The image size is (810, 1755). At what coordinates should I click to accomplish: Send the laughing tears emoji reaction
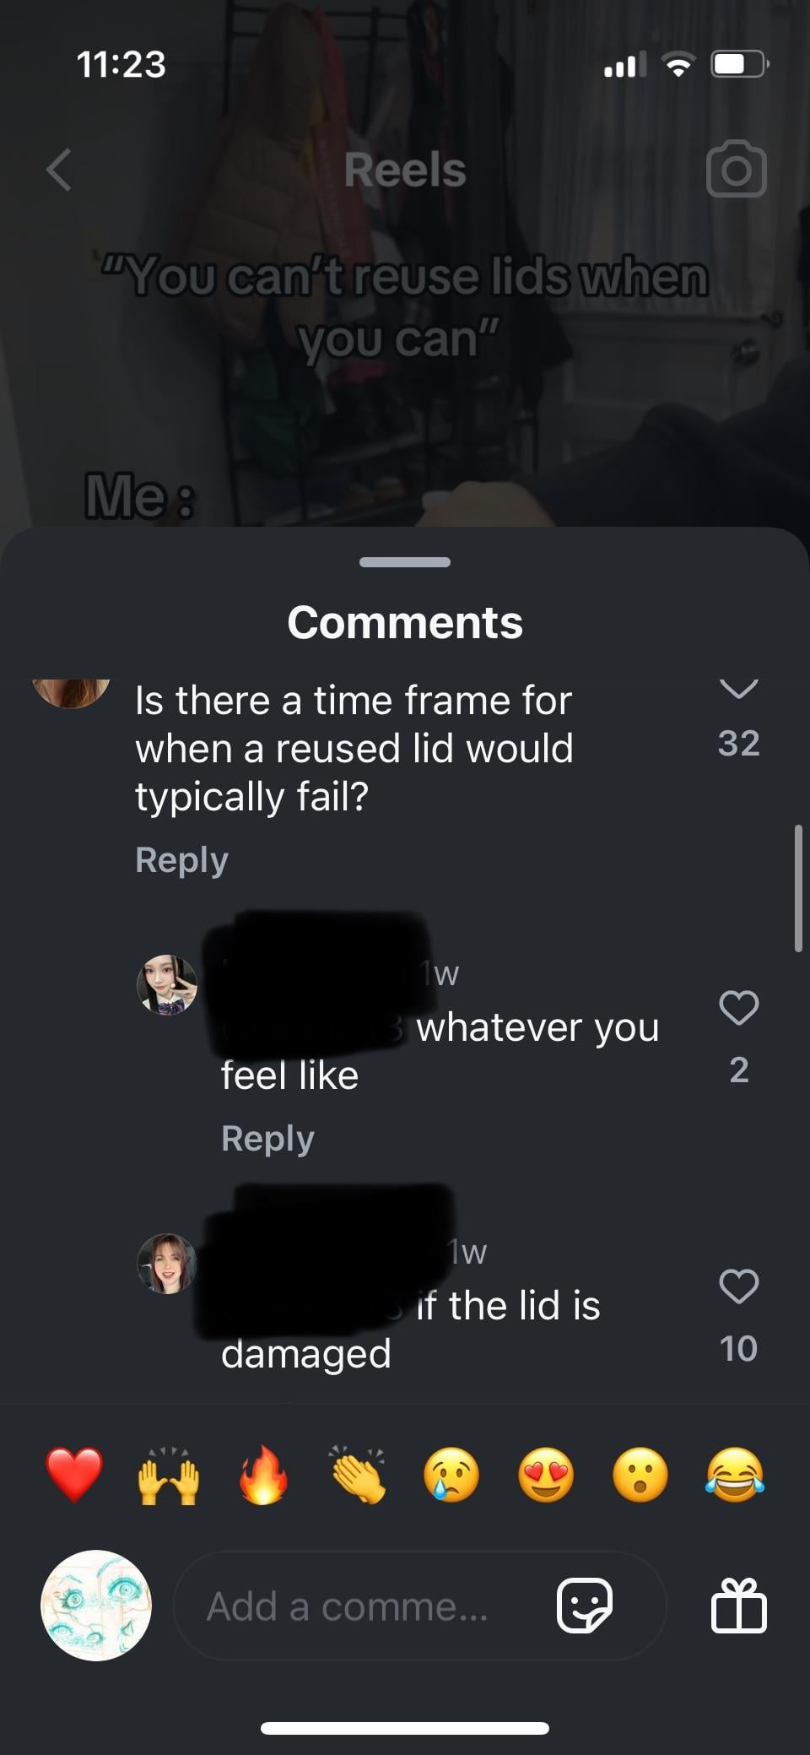pyautogui.click(x=735, y=1475)
